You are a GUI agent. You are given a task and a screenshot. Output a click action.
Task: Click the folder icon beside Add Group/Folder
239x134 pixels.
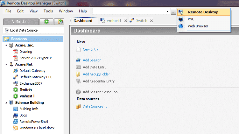pos(78,74)
